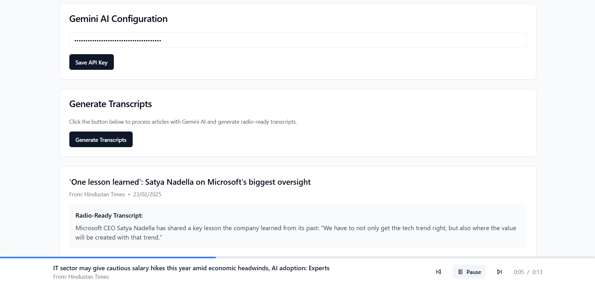
Task: Focus the masked Gemini API key field
Action: point(297,40)
